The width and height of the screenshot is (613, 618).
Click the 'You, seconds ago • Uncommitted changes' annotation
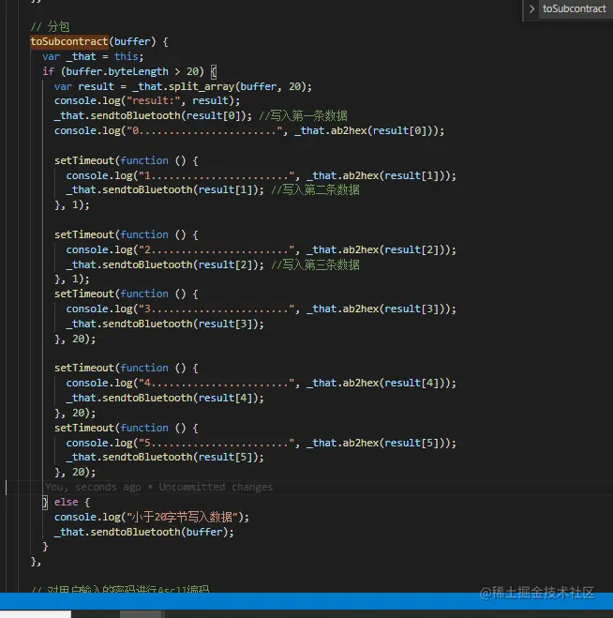point(158,487)
